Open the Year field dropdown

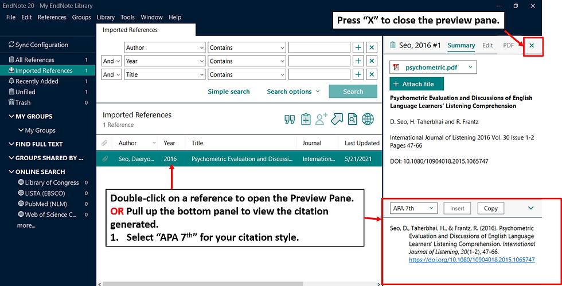pyautogui.click(x=165, y=61)
